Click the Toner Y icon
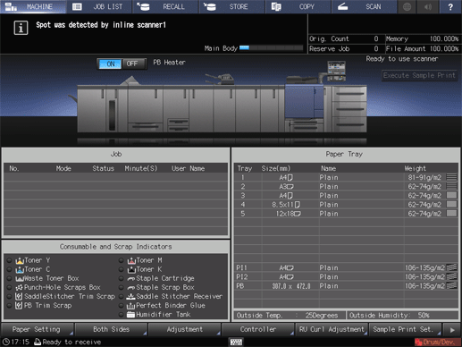 pyautogui.click(x=20, y=260)
